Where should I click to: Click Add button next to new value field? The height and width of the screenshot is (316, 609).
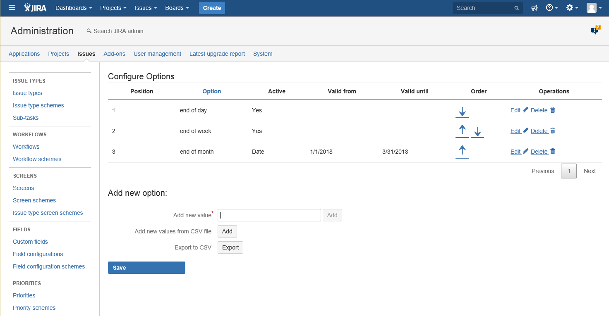(x=332, y=215)
